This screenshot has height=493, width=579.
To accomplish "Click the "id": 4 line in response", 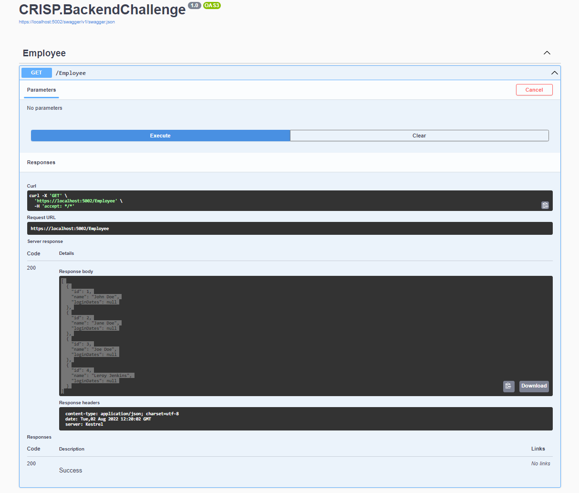I will pyautogui.click(x=81, y=370).
